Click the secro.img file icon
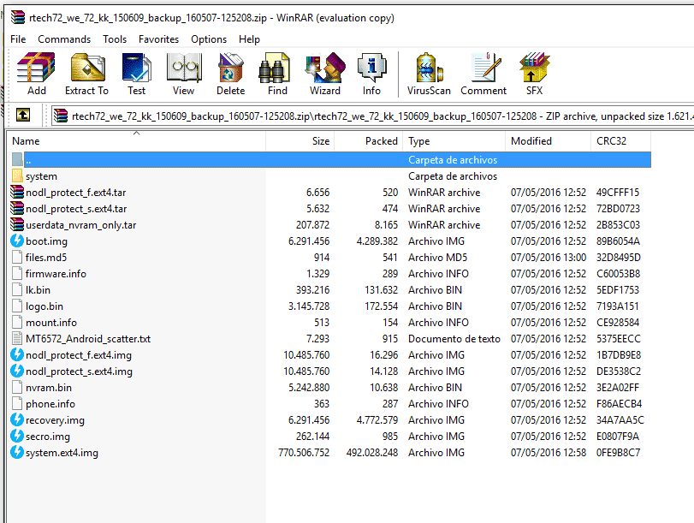694x523 pixels. (17, 437)
